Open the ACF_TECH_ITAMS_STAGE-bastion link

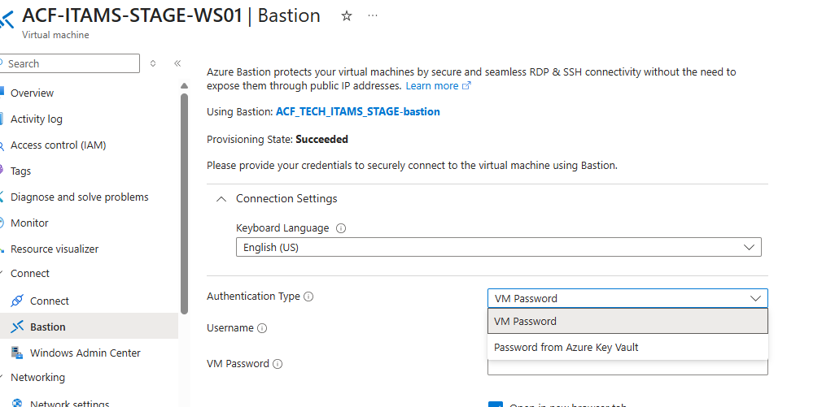[x=358, y=112]
